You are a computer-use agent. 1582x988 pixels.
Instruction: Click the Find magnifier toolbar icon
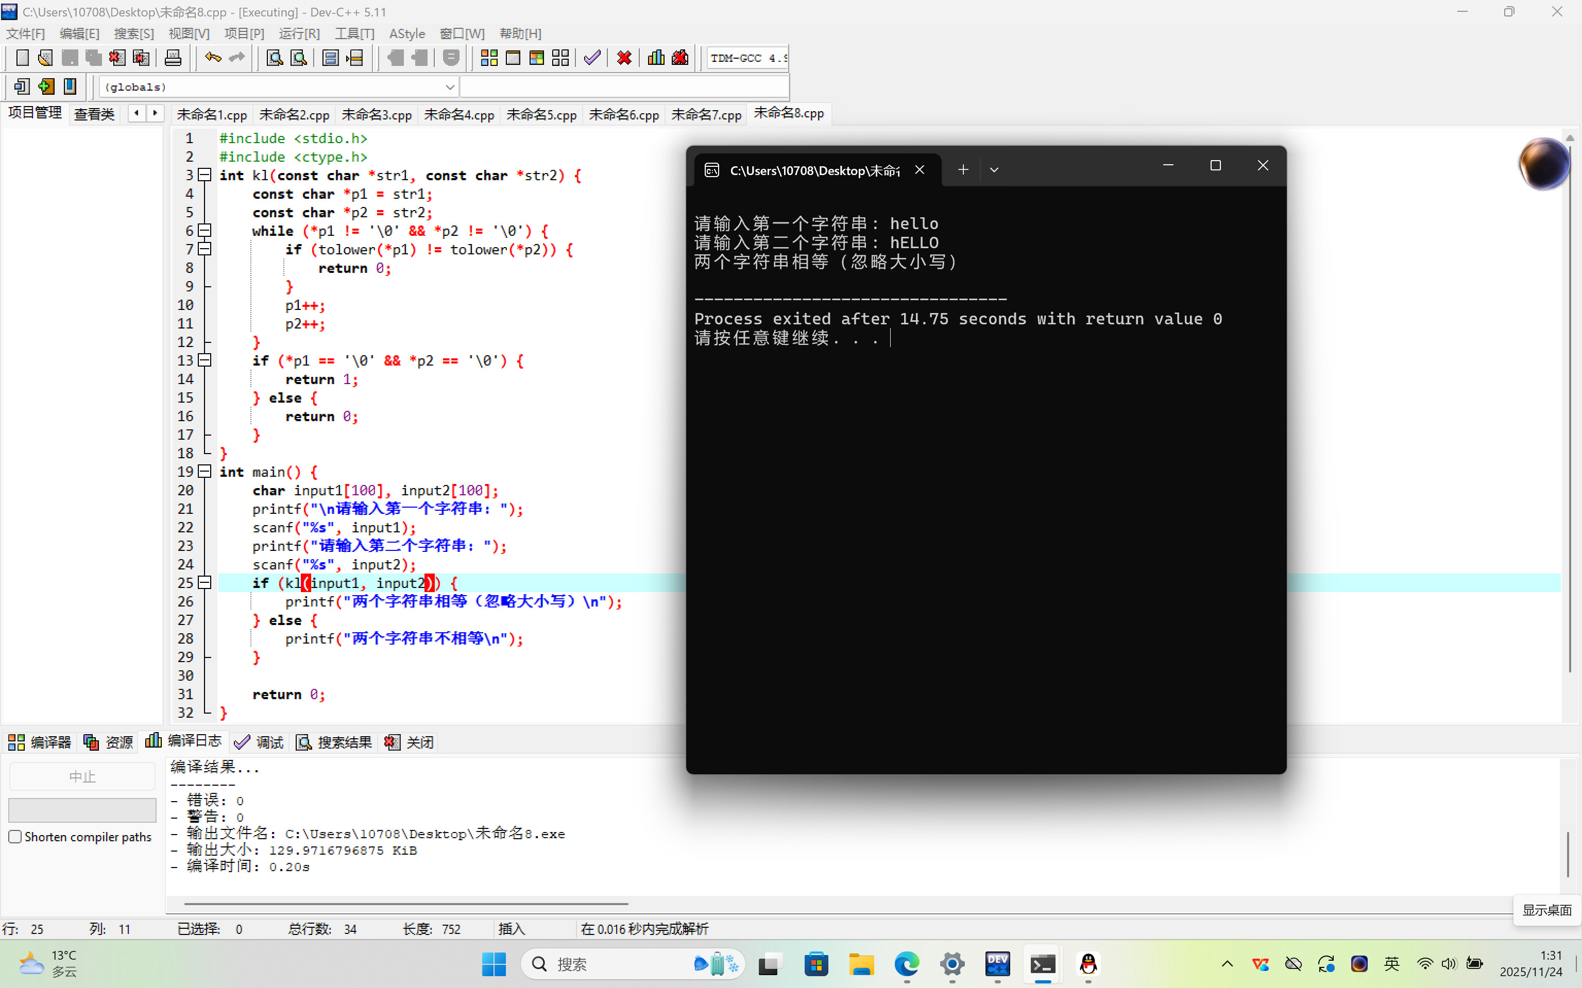coord(275,58)
